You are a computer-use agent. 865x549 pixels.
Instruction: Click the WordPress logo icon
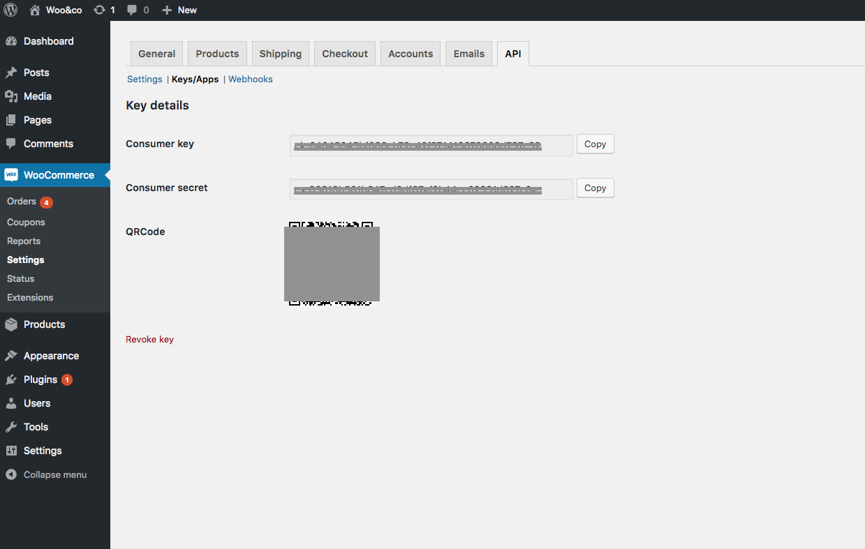coord(10,10)
